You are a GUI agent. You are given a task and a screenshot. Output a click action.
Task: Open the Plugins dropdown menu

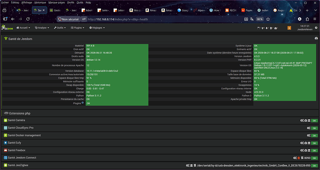tap(77, 28)
